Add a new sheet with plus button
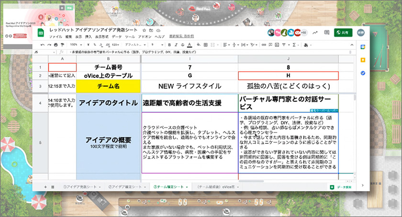 (46, 186)
